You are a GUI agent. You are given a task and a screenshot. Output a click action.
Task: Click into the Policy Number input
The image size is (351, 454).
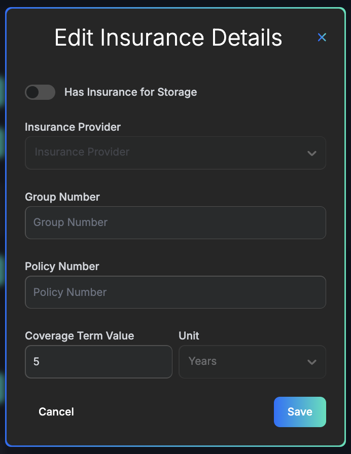click(x=175, y=292)
